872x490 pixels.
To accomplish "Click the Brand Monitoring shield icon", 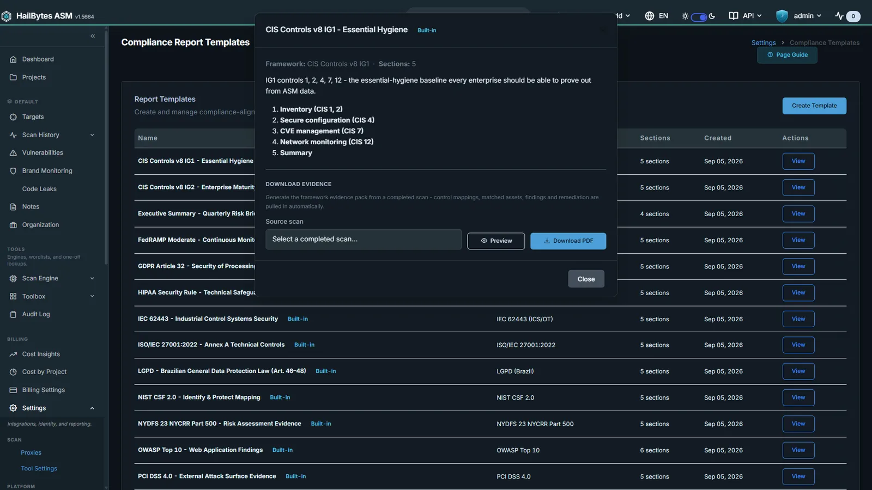I will tap(13, 171).
